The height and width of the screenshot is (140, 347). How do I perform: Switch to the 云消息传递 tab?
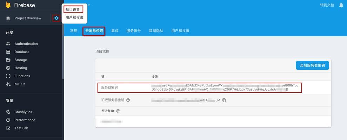(x=94, y=31)
